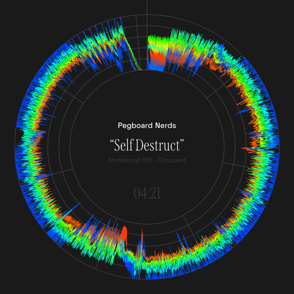This screenshot has height=294, width=294.
Task: Click the track duration 04:21
Action: pyautogui.click(x=147, y=193)
